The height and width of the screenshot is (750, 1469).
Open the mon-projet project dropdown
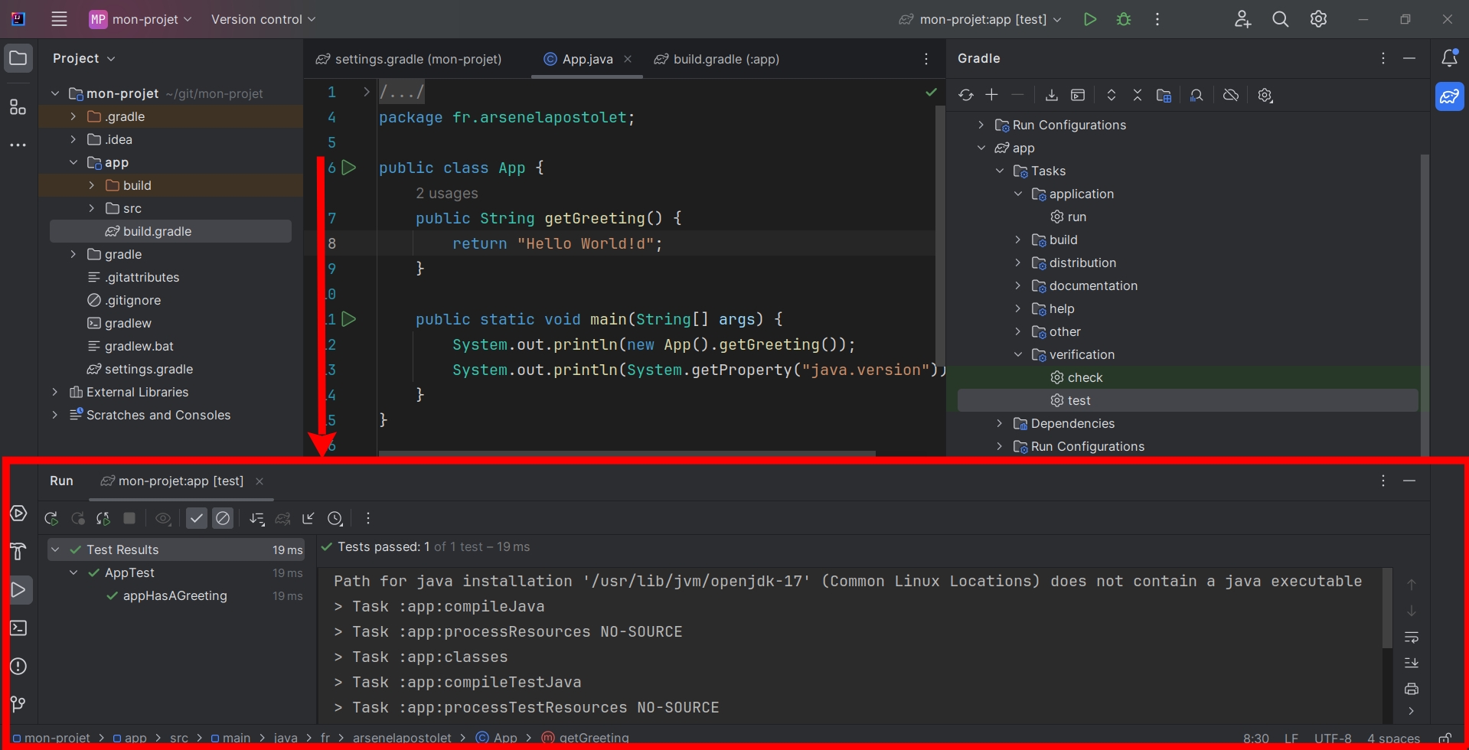click(x=140, y=19)
